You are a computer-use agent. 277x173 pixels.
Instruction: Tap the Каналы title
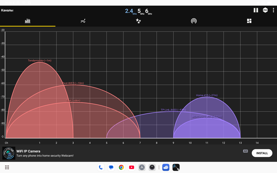click(x=7, y=10)
